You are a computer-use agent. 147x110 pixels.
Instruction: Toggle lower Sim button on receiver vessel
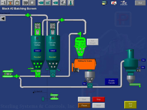pos(143,68)
